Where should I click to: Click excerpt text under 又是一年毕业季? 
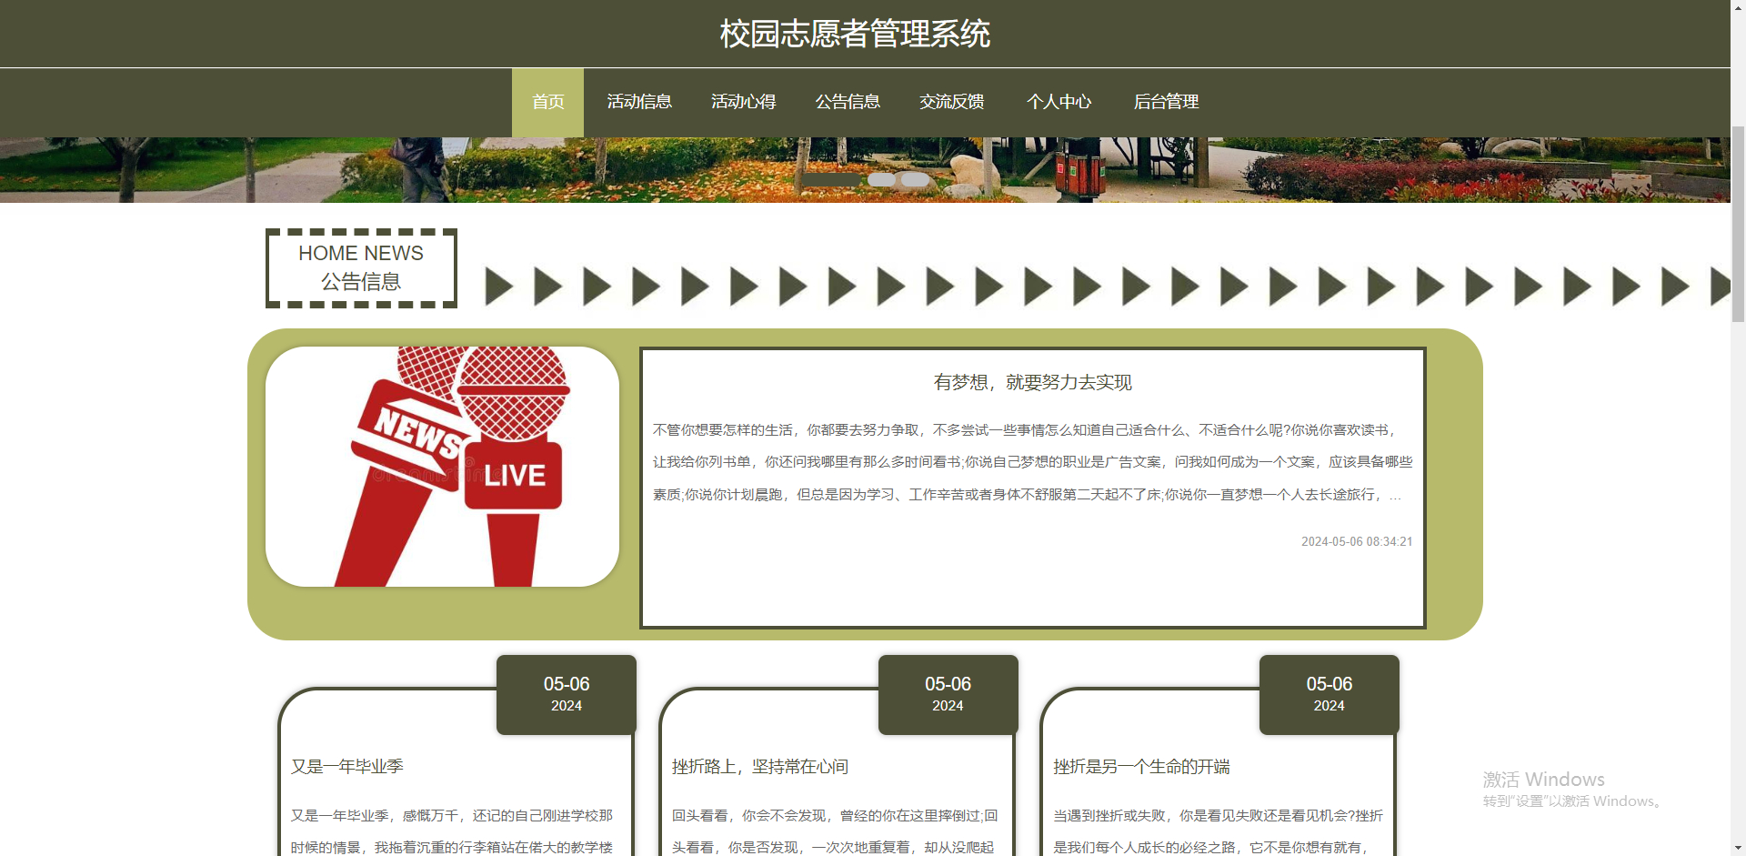coord(452,831)
